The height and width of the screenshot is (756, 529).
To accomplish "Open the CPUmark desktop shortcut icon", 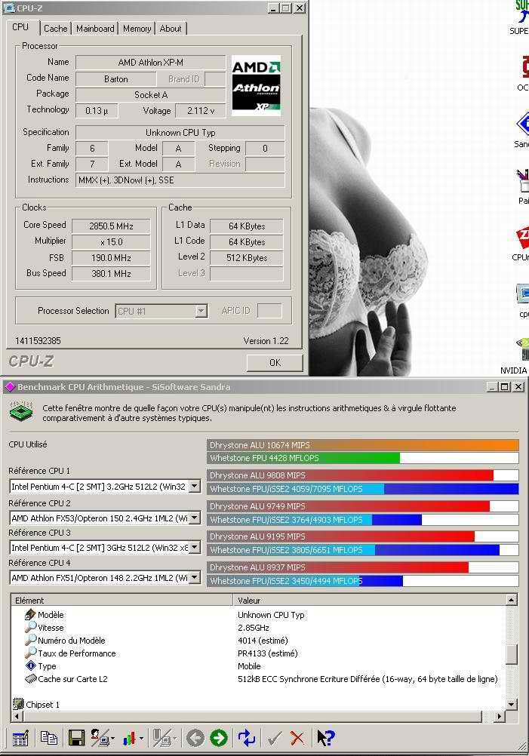I will (523, 237).
